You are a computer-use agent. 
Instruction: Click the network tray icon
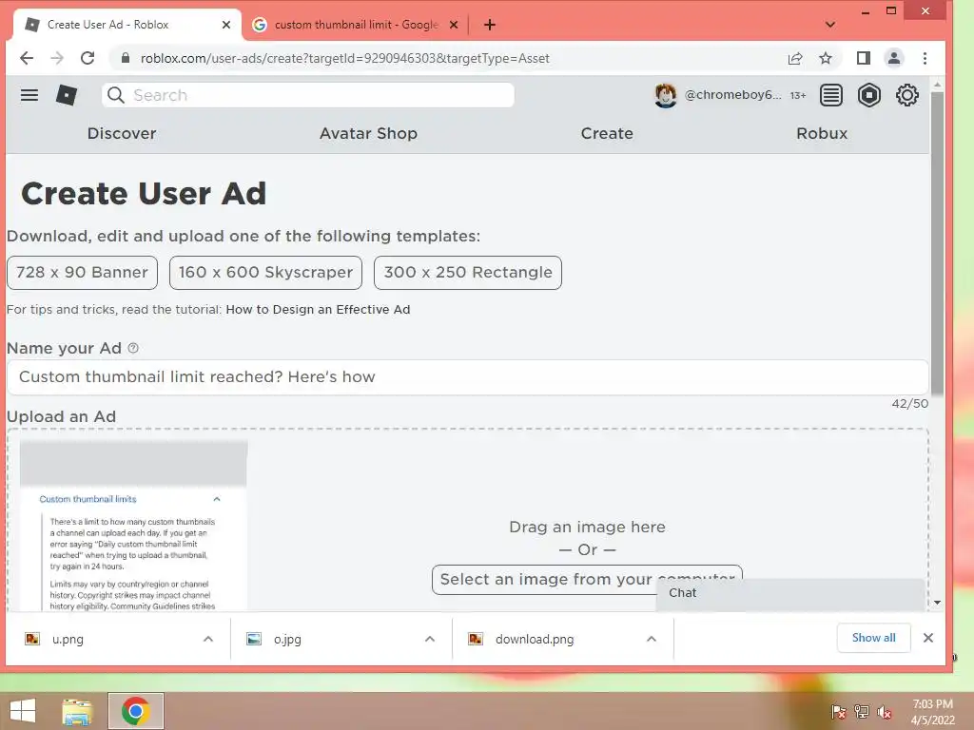coord(862,712)
